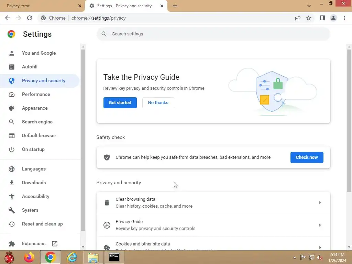Open File Explorer from the taskbar
Viewport: 352px width, 264px height.
93,257
